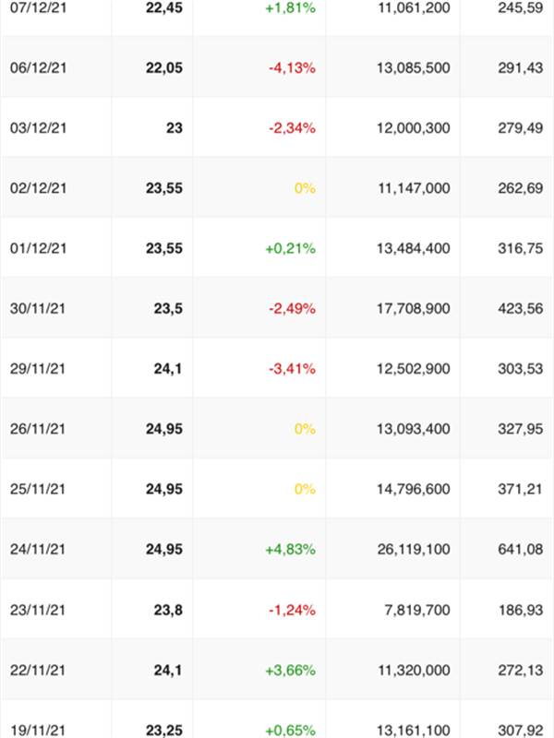Select the -1,24% change value
The width and height of the screenshot is (554, 738).
[x=292, y=609]
